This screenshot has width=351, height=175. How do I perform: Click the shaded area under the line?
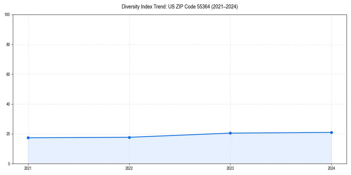coord(175,152)
